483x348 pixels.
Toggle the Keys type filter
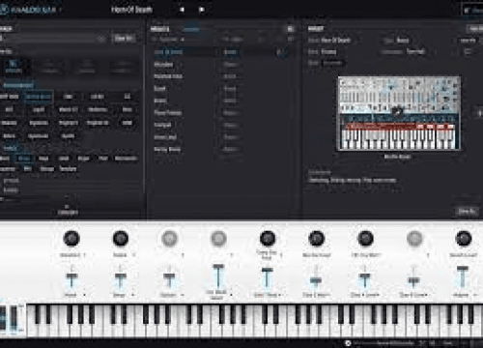coord(43,159)
